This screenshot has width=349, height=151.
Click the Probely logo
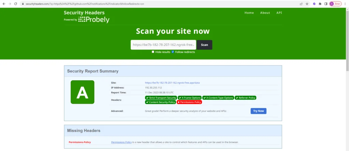94,19
